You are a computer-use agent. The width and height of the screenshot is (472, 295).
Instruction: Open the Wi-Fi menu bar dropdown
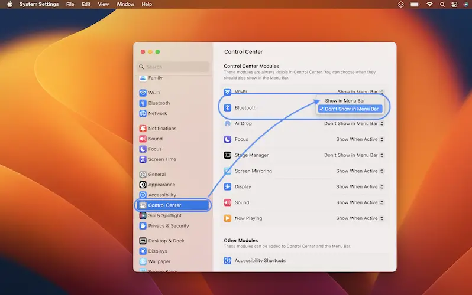coord(360,92)
